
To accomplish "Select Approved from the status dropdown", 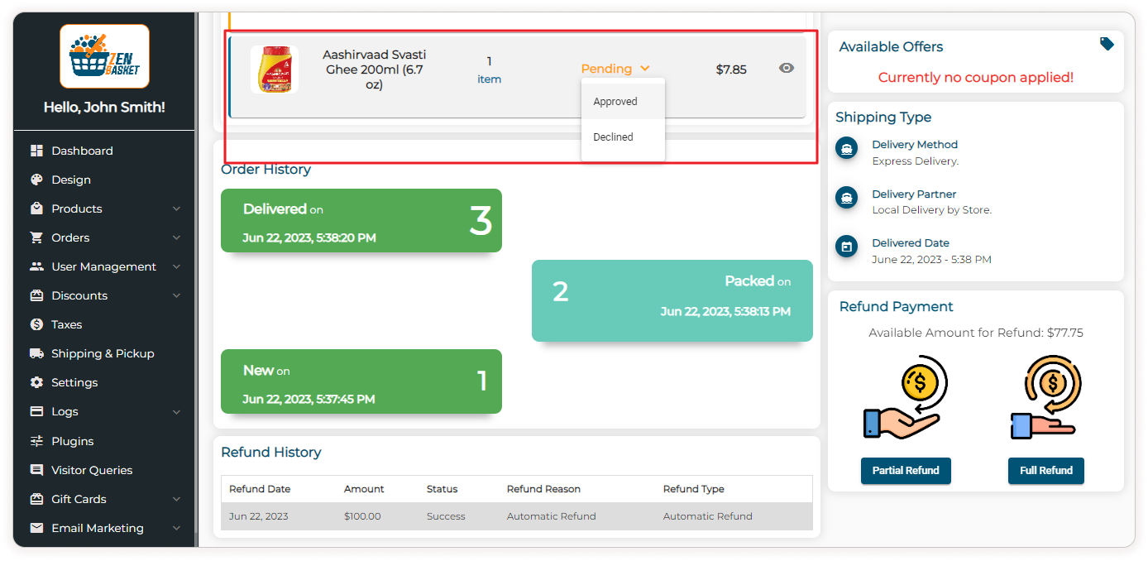I will [615, 101].
